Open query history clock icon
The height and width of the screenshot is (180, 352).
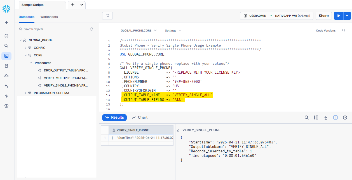(x=345, y=117)
